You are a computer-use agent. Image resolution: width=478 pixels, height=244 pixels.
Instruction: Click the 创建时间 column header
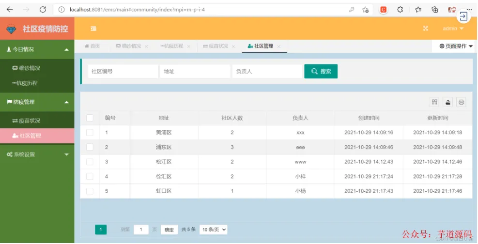click(x=369, y=118)
